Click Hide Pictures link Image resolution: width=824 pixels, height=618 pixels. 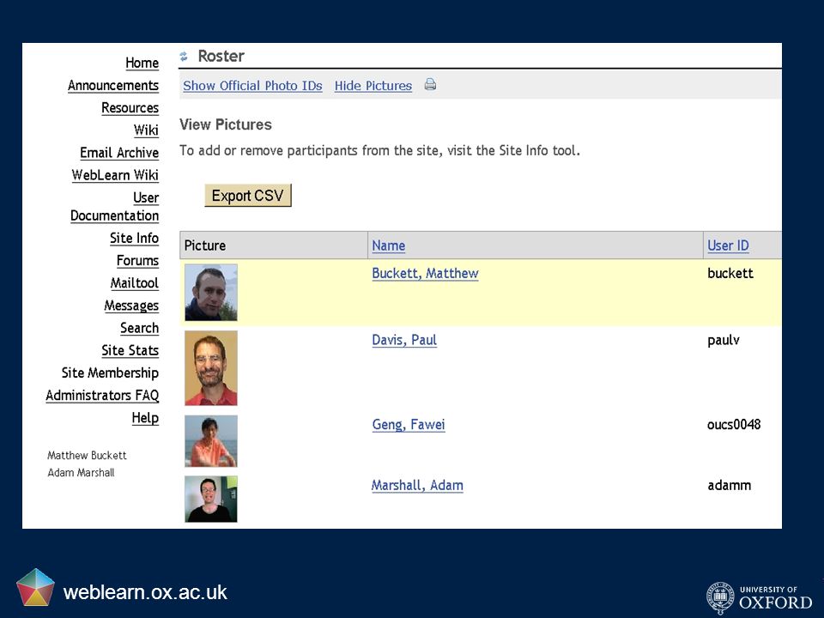pos(373,86)
